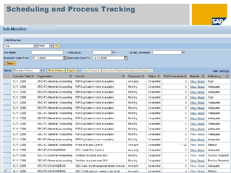The height and width of the screenshot is (173, 231).
Task: Select row of Procure to pay Control
Action: 7,145
